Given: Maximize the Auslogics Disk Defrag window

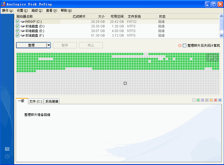Looking at the screenshot, I should pyautogui.click(x=214, y=4).
